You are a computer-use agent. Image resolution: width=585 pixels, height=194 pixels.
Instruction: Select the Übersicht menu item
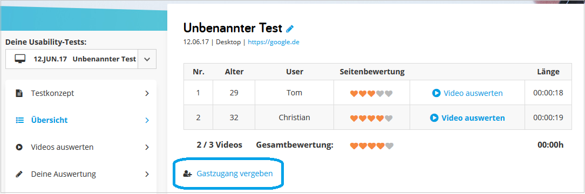[x=81, y=120]
